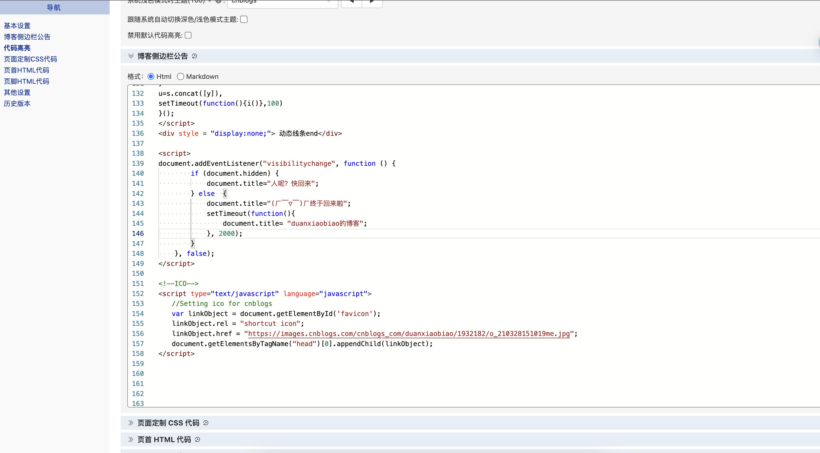820x453 pixels.
Task: Place cursor on the 'visibilitychange' string
Action: (x=299, y=163)
